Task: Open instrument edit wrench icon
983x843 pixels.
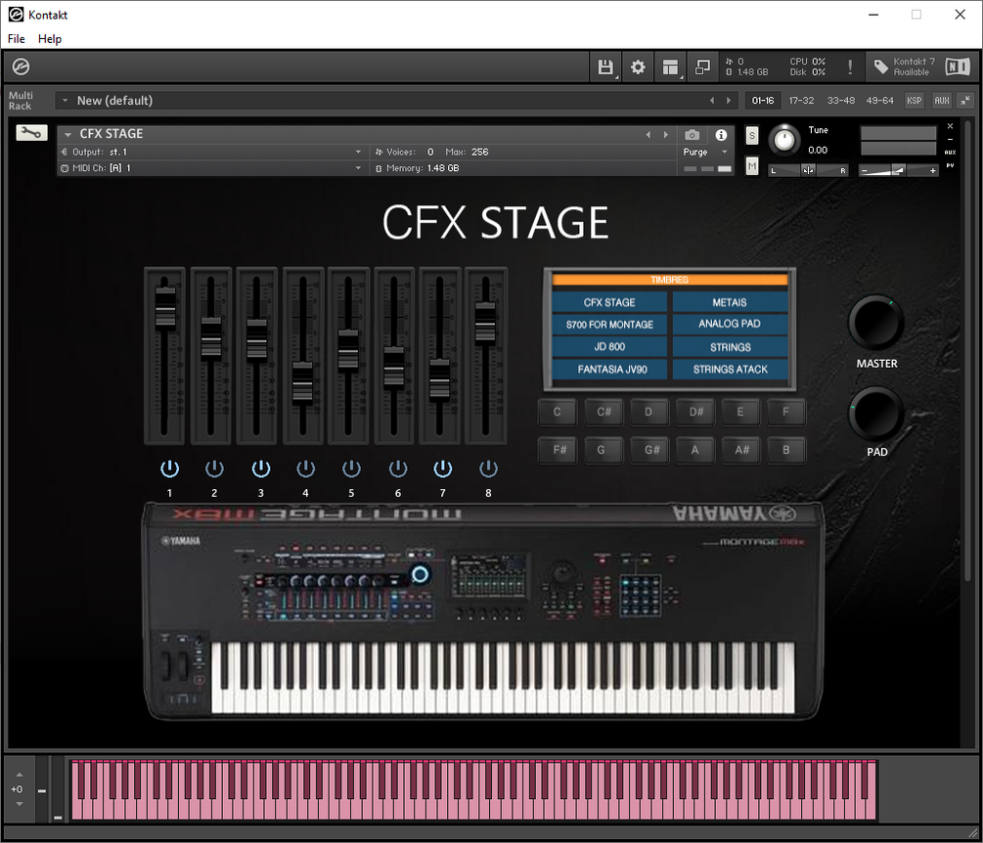Action: pos(31,132)
